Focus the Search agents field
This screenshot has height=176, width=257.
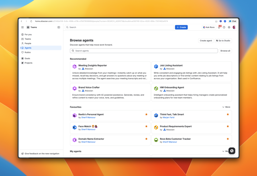click(144, 51)
